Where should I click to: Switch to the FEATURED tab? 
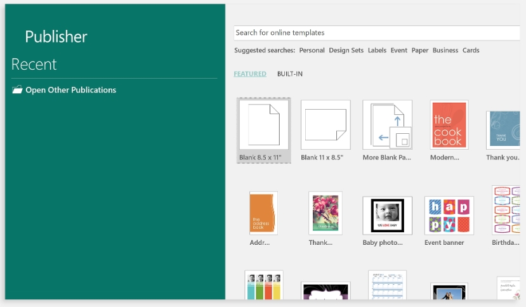point(250,74)
